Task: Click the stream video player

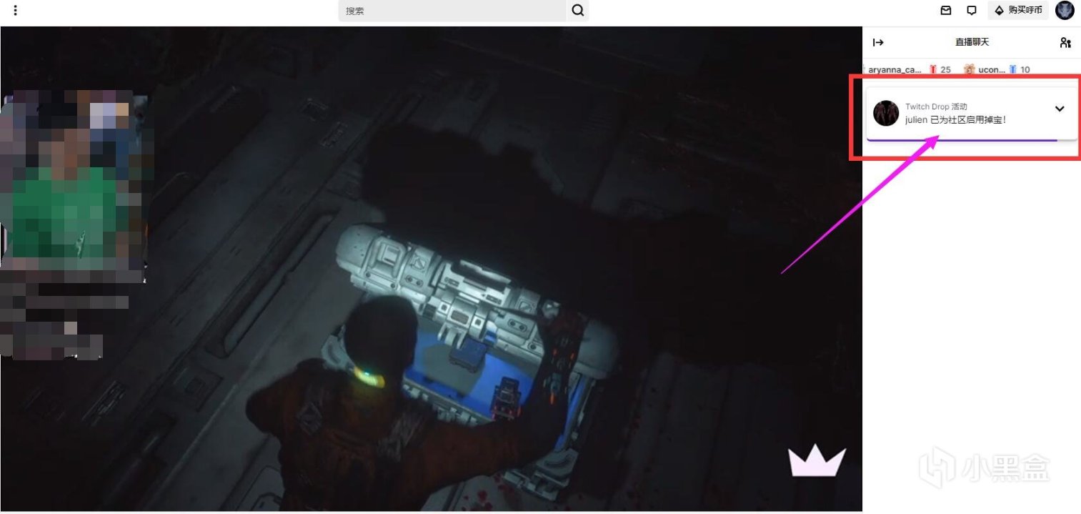Action: 431,269
